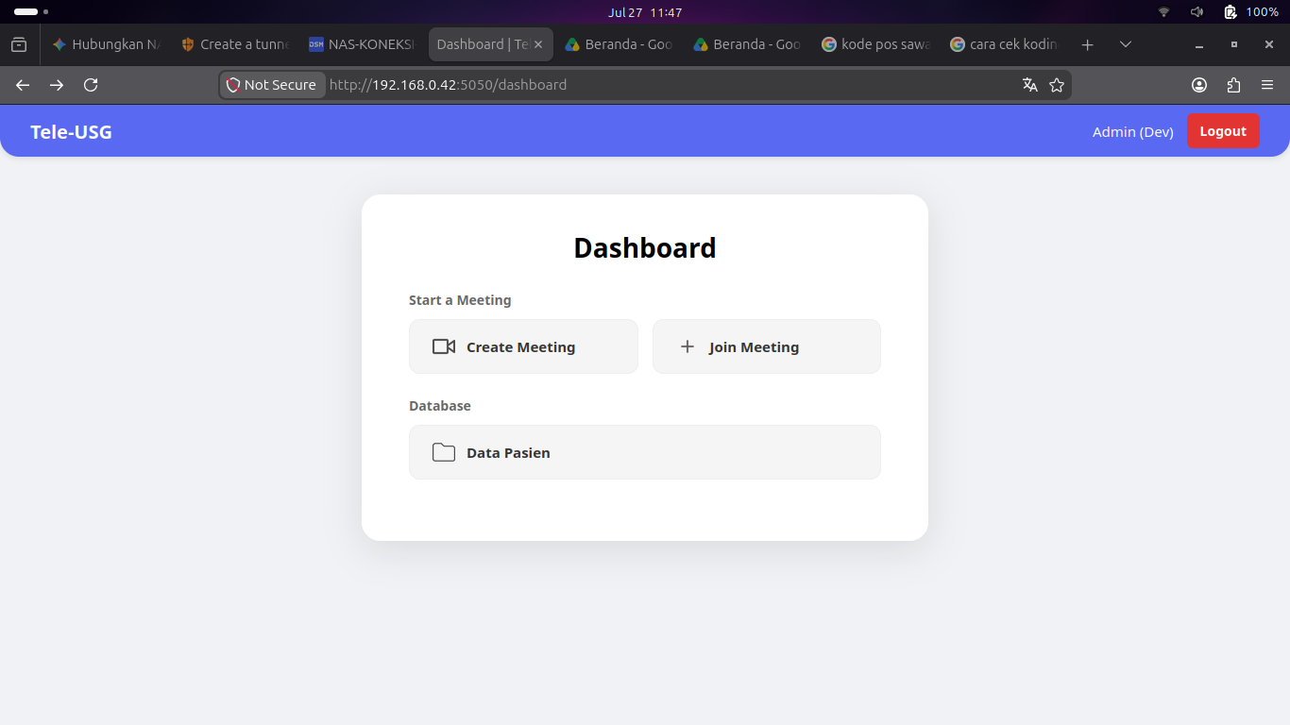1290x725 pixels.
Task: Open the Data Pasien database
Action: tap(645, 452)
